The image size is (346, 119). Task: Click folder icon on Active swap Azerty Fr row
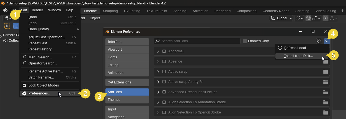pyautogui.click(x=326, y=82)
